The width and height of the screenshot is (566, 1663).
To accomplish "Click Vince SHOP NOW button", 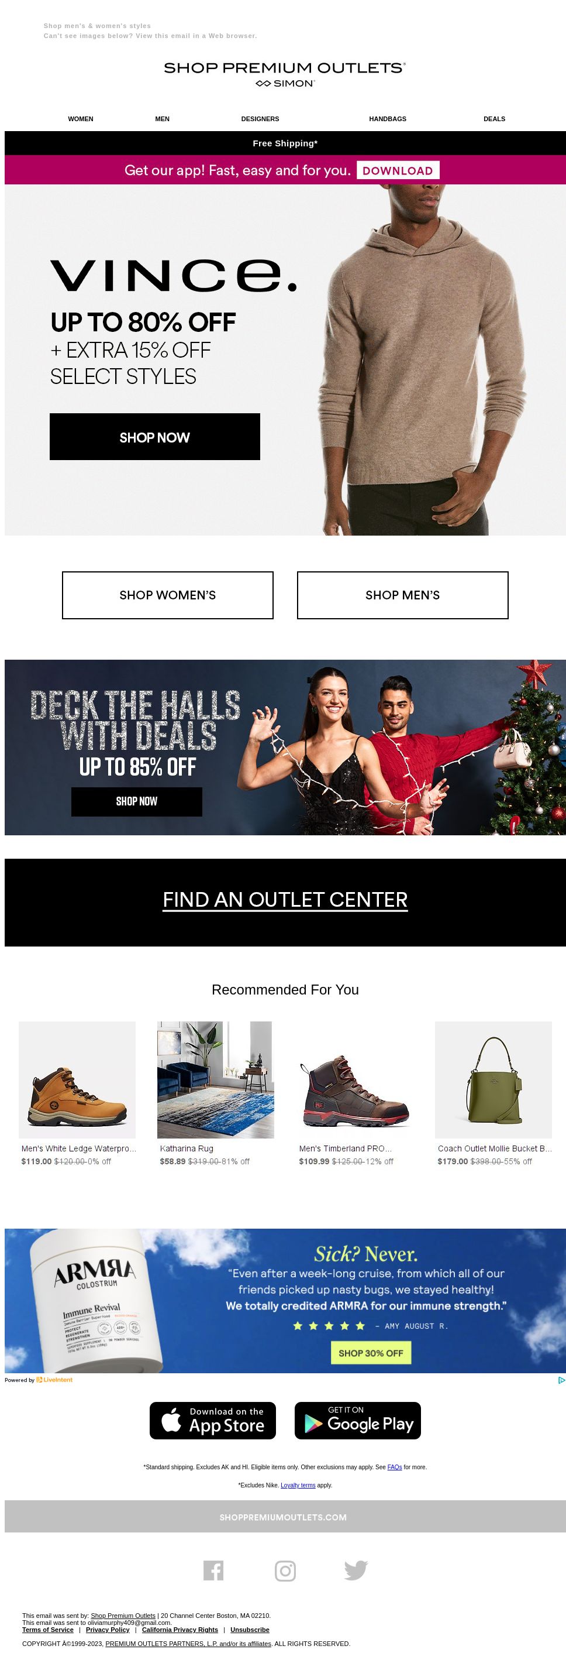I will [x=155, y=437].
